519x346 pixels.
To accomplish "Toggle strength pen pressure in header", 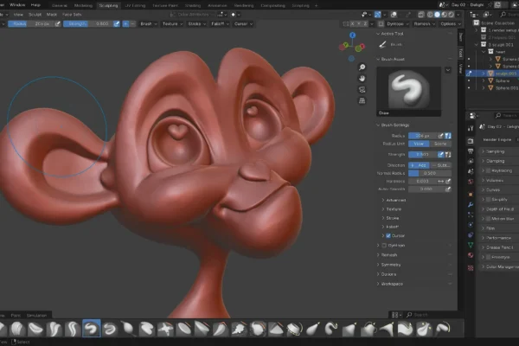I will pos(117,24).
